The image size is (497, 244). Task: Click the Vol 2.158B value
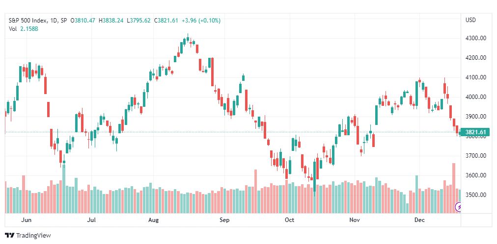(29, 28)
